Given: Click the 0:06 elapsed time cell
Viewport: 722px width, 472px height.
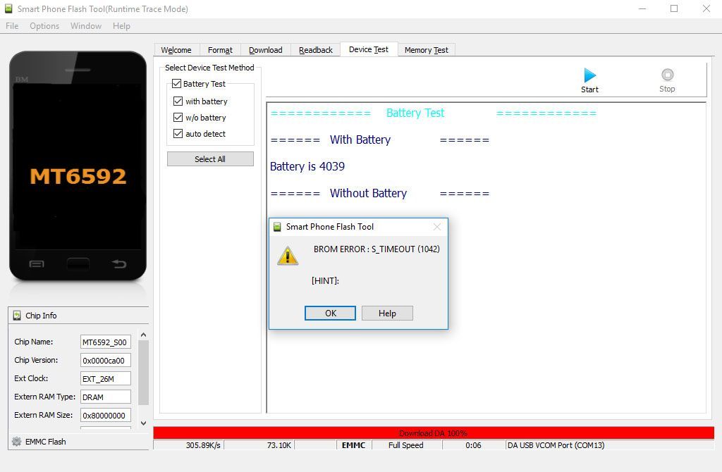Looking at the screenshot, I should pos(473,445).
